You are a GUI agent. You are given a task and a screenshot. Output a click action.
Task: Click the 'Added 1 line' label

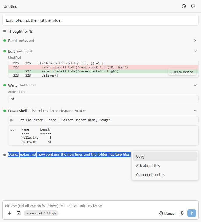click(x=17, y=92)
